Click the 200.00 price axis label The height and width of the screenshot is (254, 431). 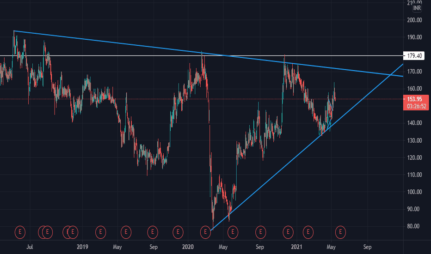414,20
